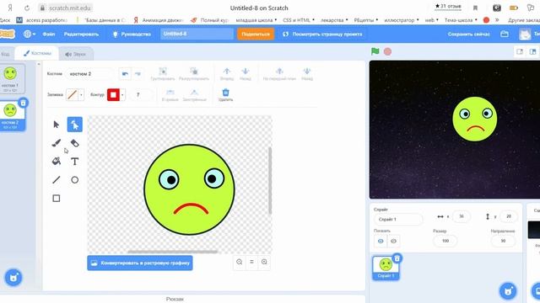Click the undo arrow in costume editor
Image resolution: width=540 pixels, height=303 pixels.
point(125,74)
